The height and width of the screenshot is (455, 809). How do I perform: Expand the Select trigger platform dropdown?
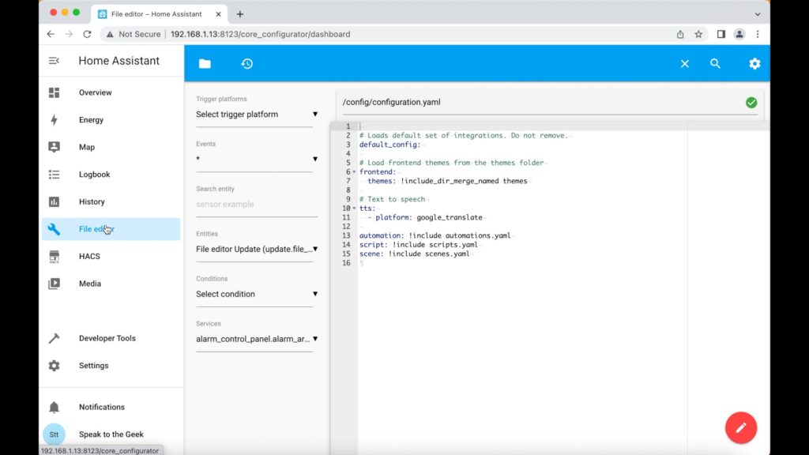[257, 115]
